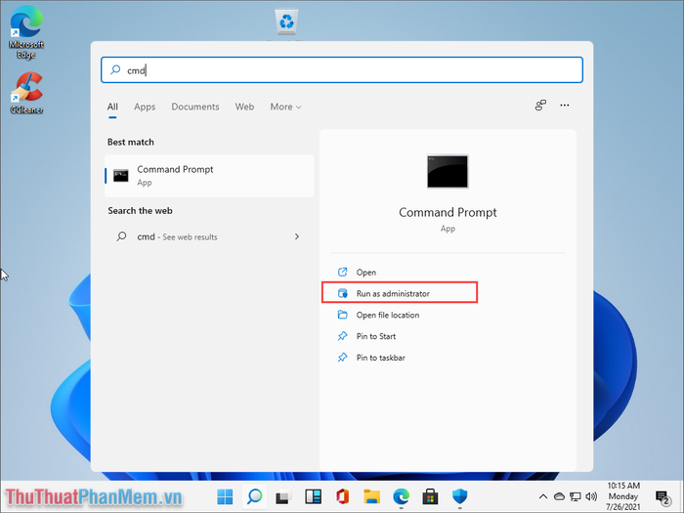Select Pin to Start
Viewport: 684px width, 513px height.
point(375,336)
